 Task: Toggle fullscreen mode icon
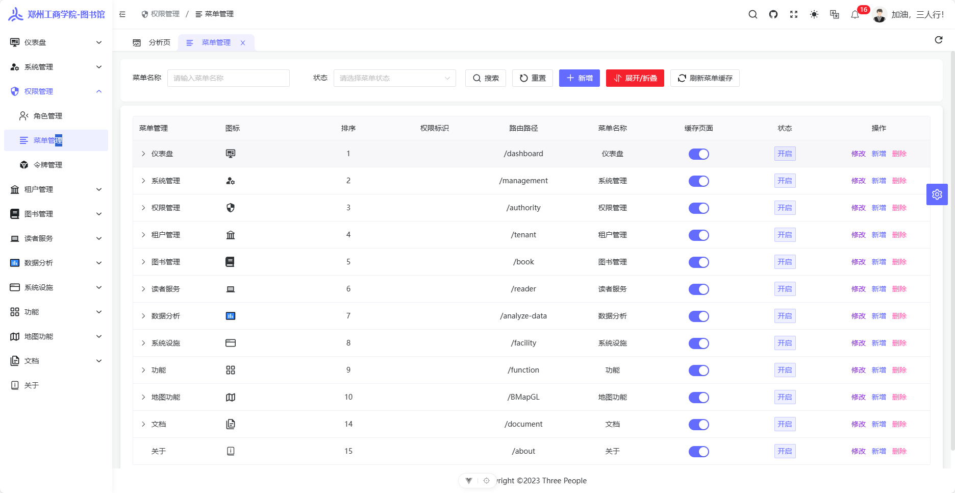tap(794, 14)
